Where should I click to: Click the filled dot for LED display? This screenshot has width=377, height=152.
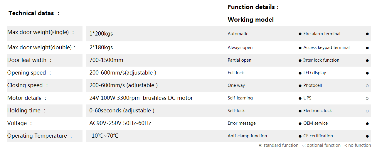point(367,73)
